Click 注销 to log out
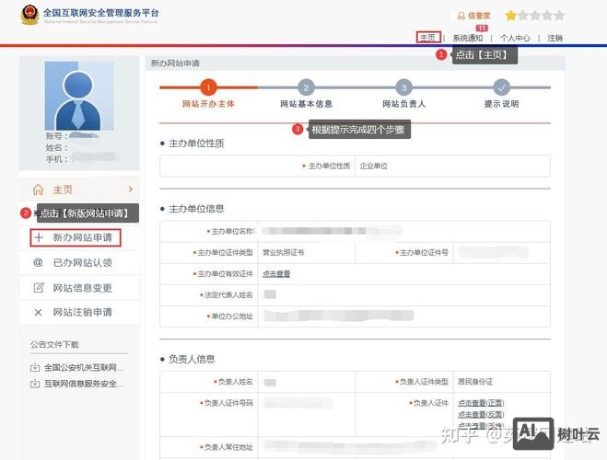Viewport: 607px width, 460px height. click(554, 38)
